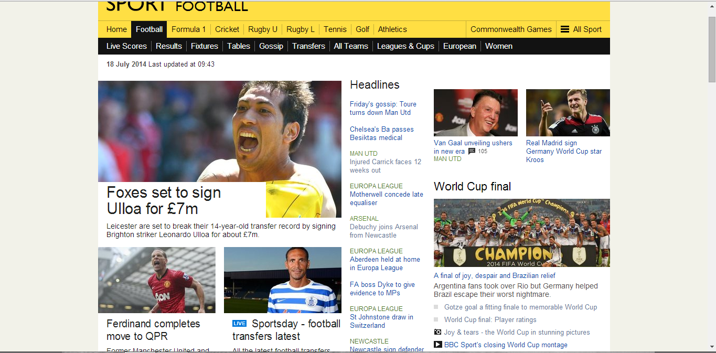Open Sportsday football transfers latest link
Screen dimensions: 716x353
click(286, 330)
